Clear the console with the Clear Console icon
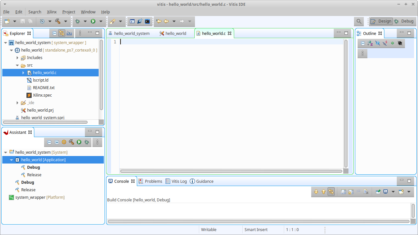Viewport: 418px width, 235px height. [366, 192]
